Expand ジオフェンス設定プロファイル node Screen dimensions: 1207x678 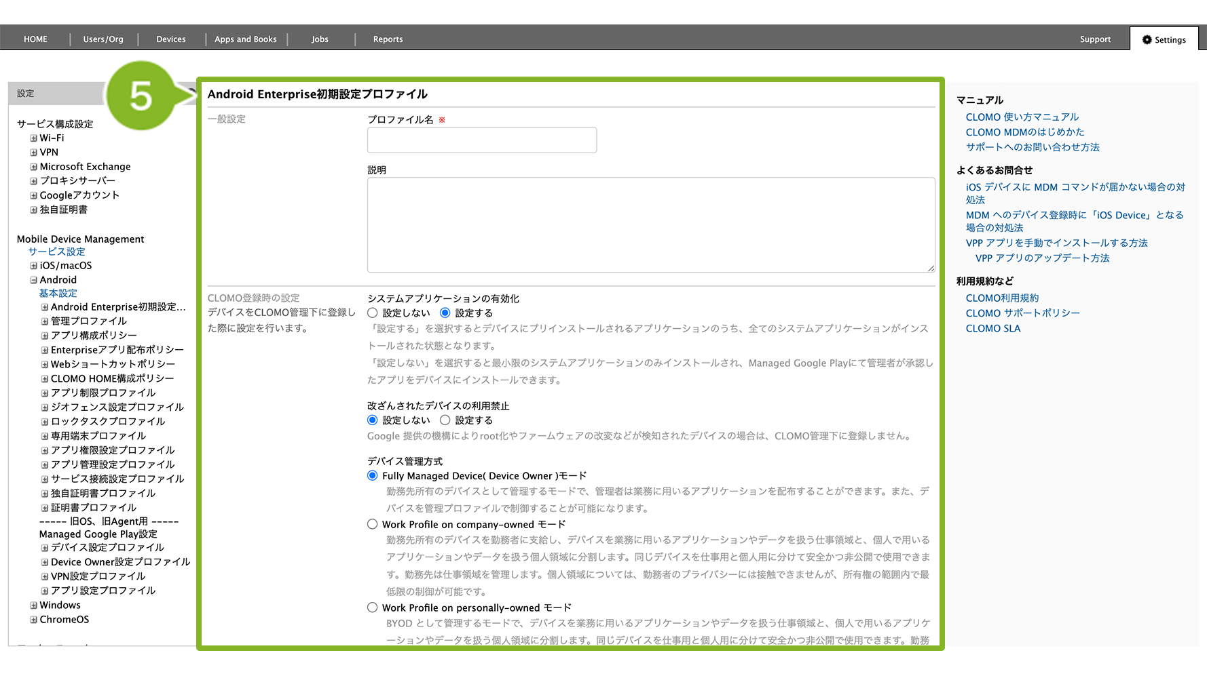pyautogui.click(x=45, y=407)
